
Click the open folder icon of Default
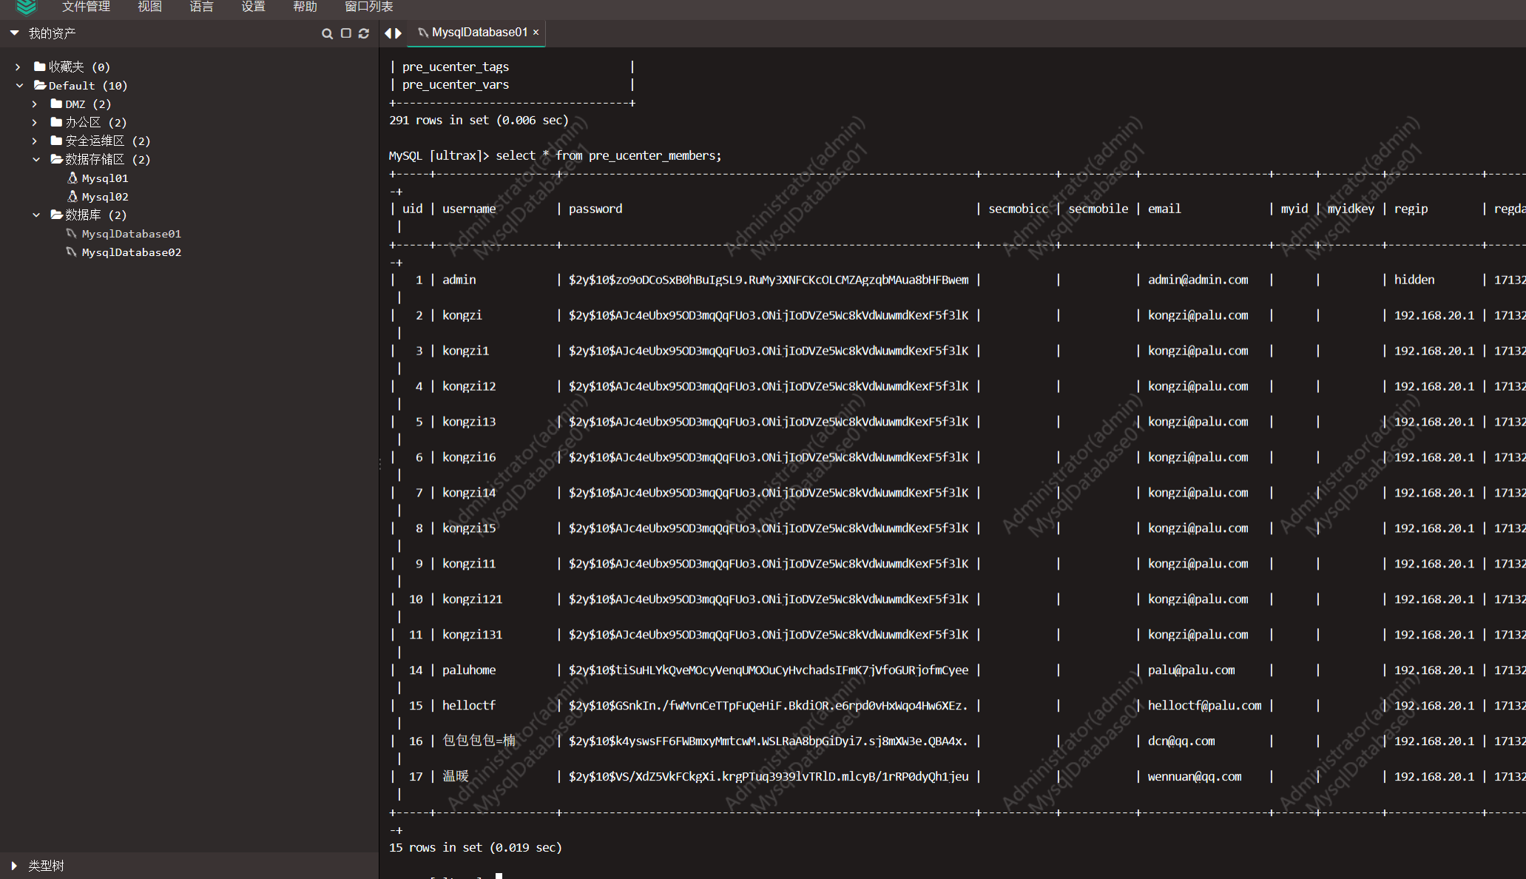click(x=41, y=85)
